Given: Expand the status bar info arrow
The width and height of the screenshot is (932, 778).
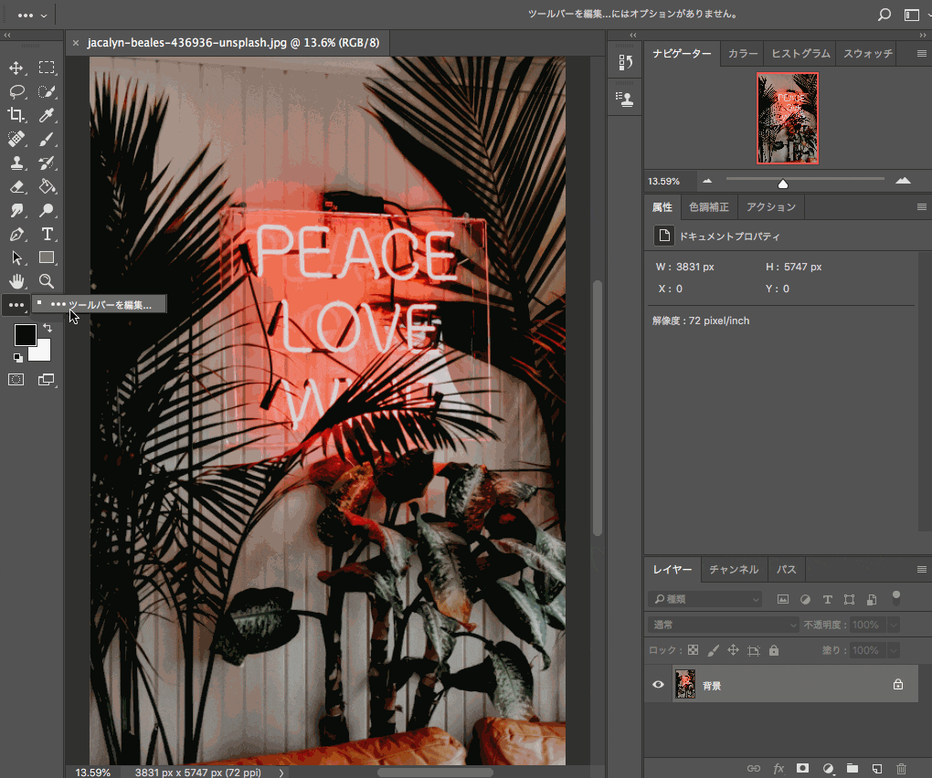Looking at the screenshot, I should tap(281, 773).
